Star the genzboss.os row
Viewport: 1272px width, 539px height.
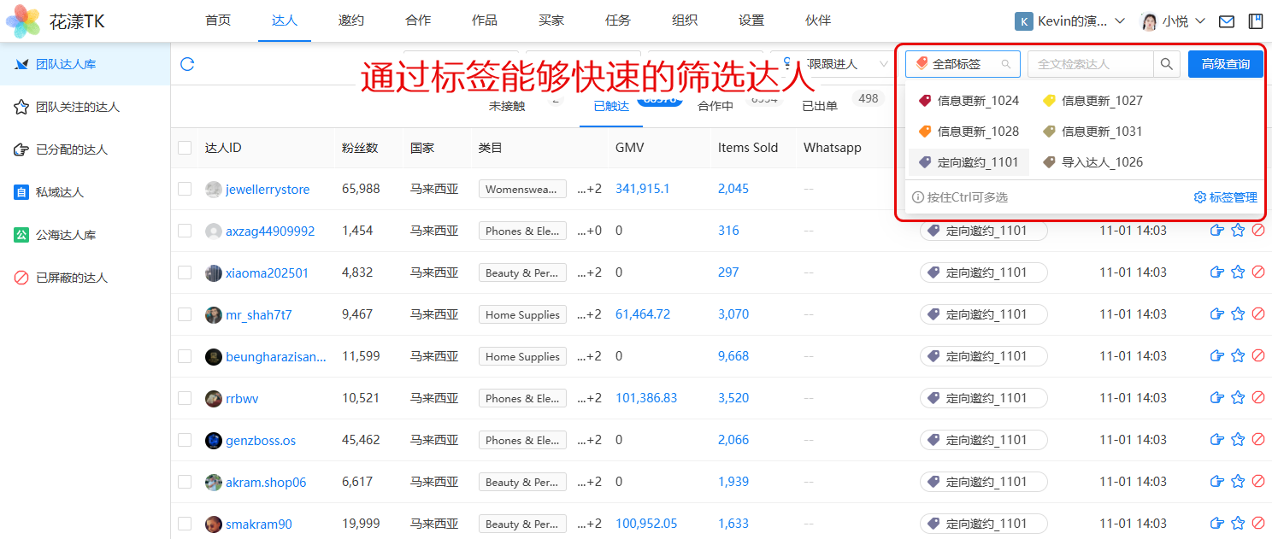tap(1238, 440)
